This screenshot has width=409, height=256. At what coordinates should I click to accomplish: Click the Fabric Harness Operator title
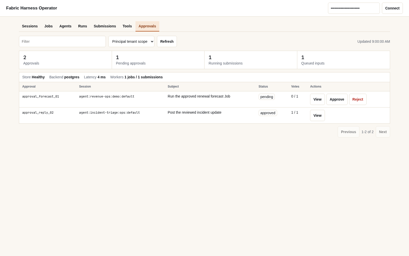(32, 8)
